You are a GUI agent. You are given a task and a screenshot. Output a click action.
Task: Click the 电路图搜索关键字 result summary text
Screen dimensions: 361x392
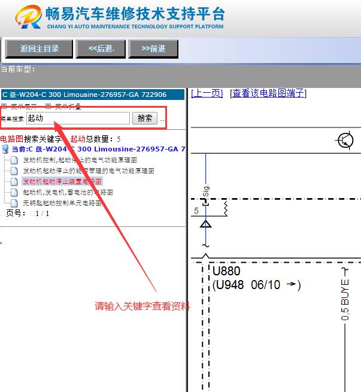coord(60,139)
